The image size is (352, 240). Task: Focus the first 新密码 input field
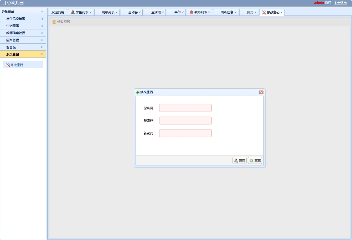pos(185,121)
